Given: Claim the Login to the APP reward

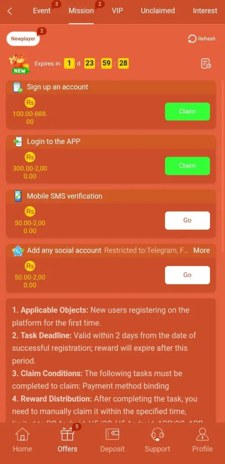Looking at the screenshot, I should tap(187, 166).
